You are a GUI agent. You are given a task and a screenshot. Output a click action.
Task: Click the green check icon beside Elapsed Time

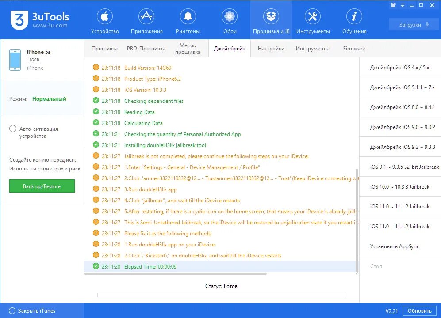96,266
